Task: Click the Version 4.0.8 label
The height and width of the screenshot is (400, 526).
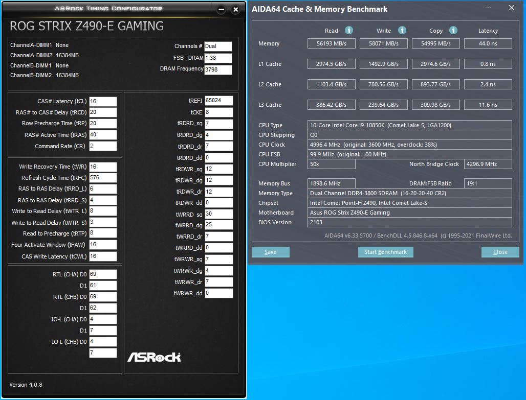Action: [x=26, y=385]
